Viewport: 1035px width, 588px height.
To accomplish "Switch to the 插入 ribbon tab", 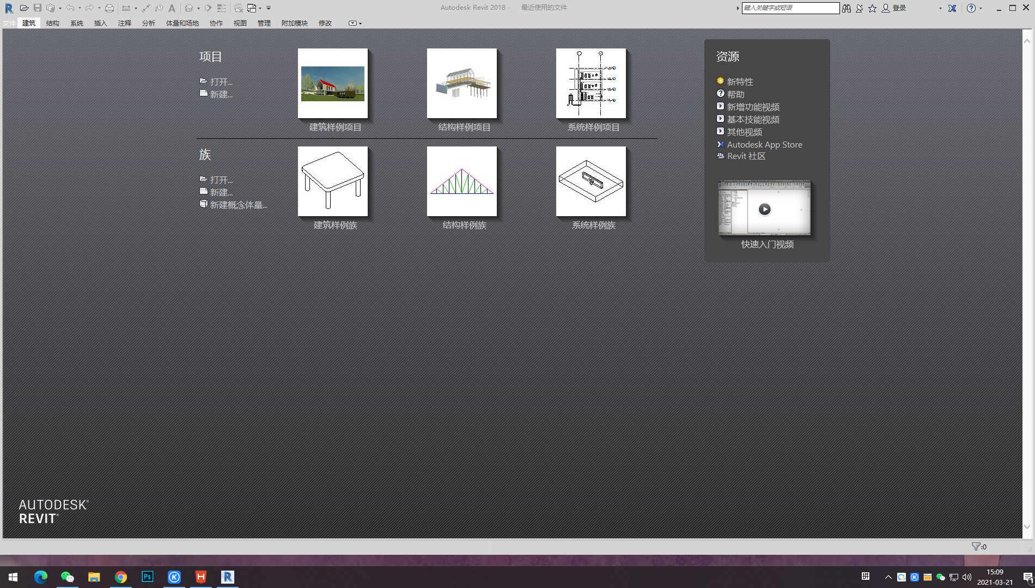I will point(101,23).
